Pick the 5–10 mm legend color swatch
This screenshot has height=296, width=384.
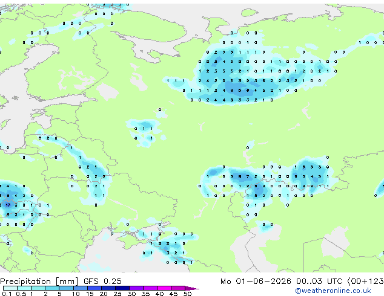(x=66, y=288)
